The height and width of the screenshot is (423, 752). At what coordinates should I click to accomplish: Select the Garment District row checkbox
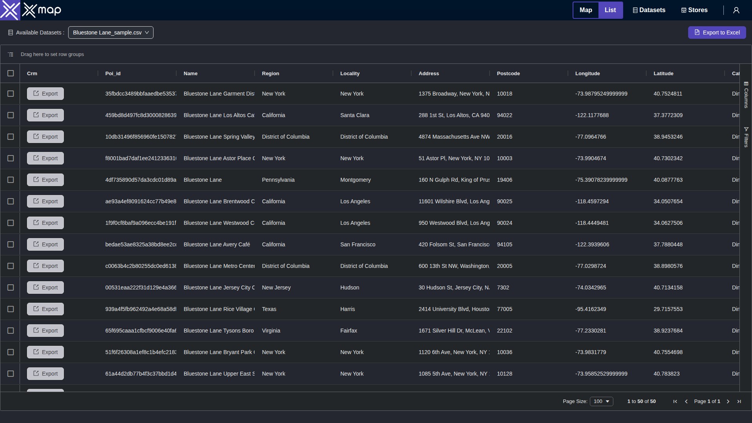[x=11, y=94]
